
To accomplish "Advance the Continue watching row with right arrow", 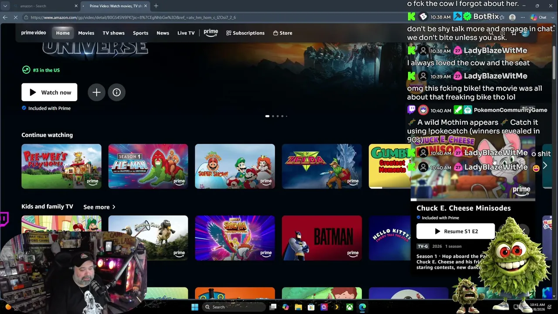I will pos(544,166).
